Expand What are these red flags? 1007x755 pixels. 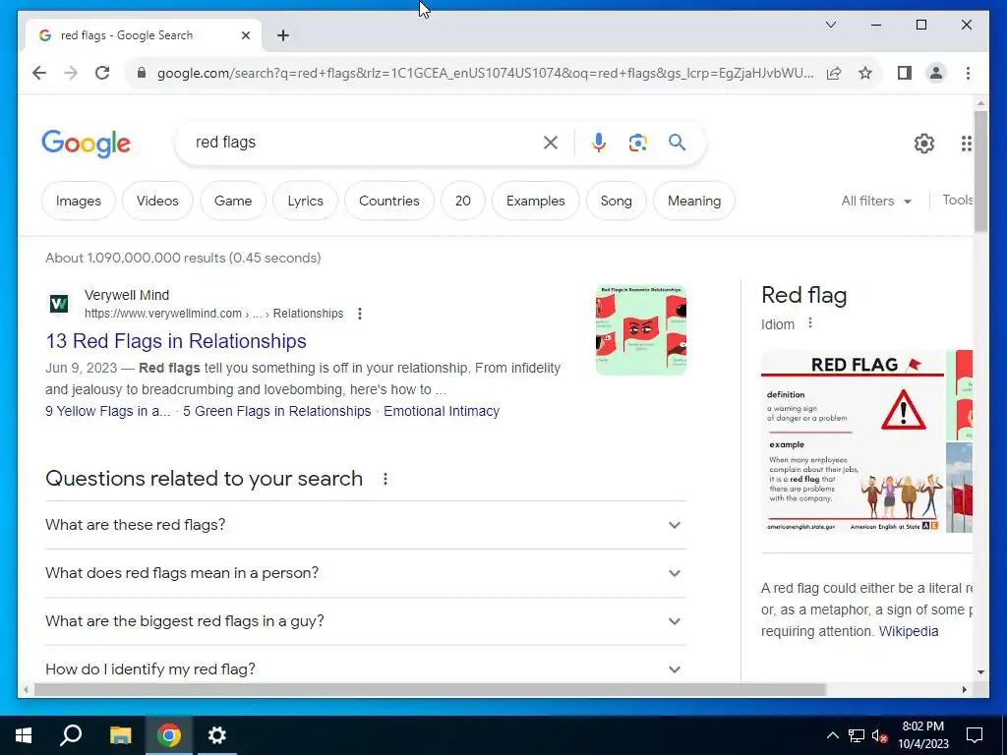click(x=366, y=525)
